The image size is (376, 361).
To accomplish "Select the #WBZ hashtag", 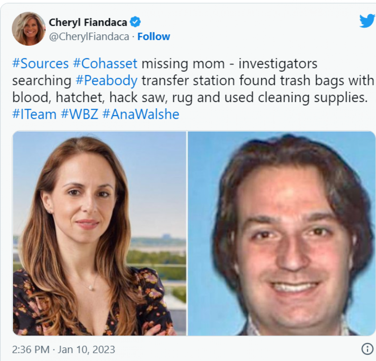I will coord(80,114).
